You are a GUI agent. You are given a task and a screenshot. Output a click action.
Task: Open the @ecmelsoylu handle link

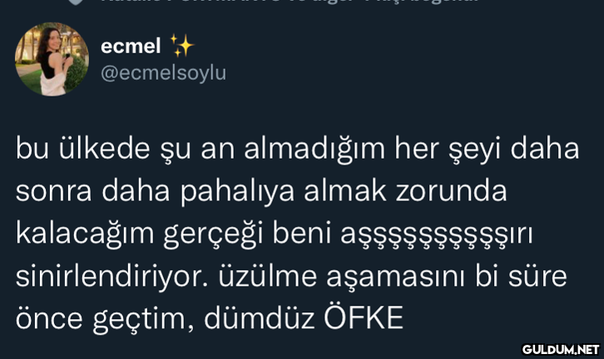[163, 73]
